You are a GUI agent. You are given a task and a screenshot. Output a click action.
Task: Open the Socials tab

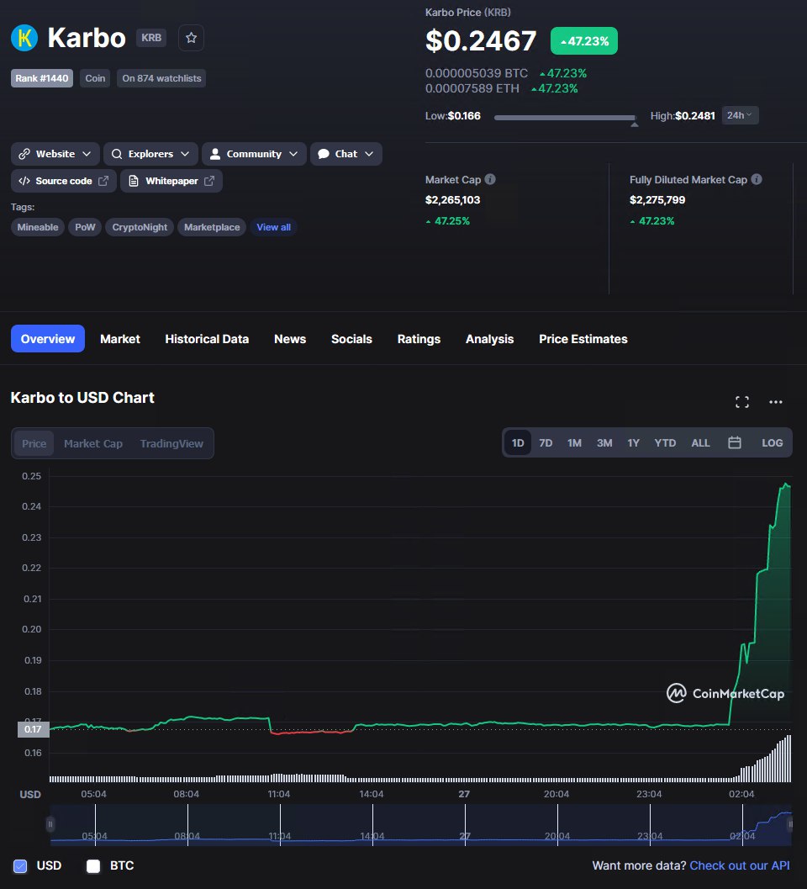click(x=351, y=338)
